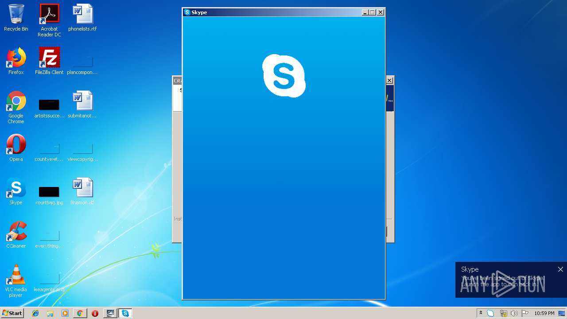
Task: Close the window behind Skype
Action: 389,80
